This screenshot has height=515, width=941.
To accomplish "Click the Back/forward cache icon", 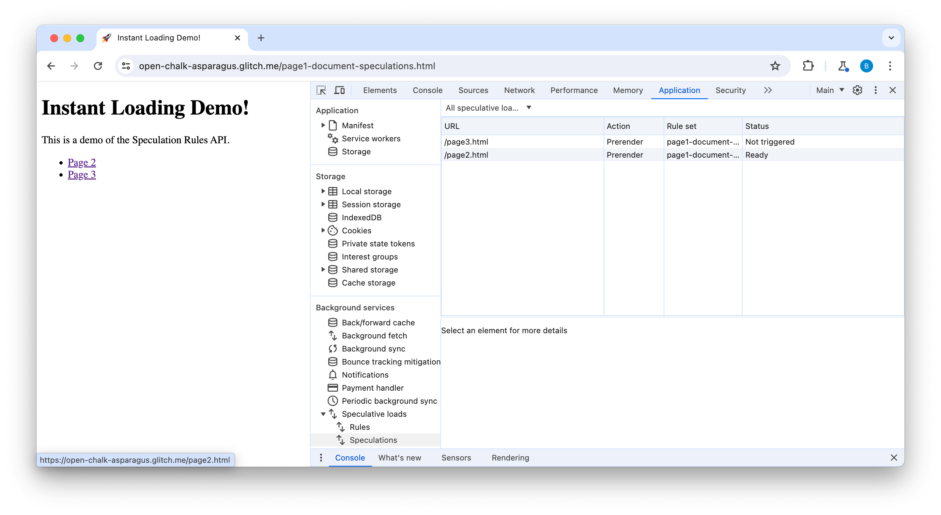I will pos(332,322).
